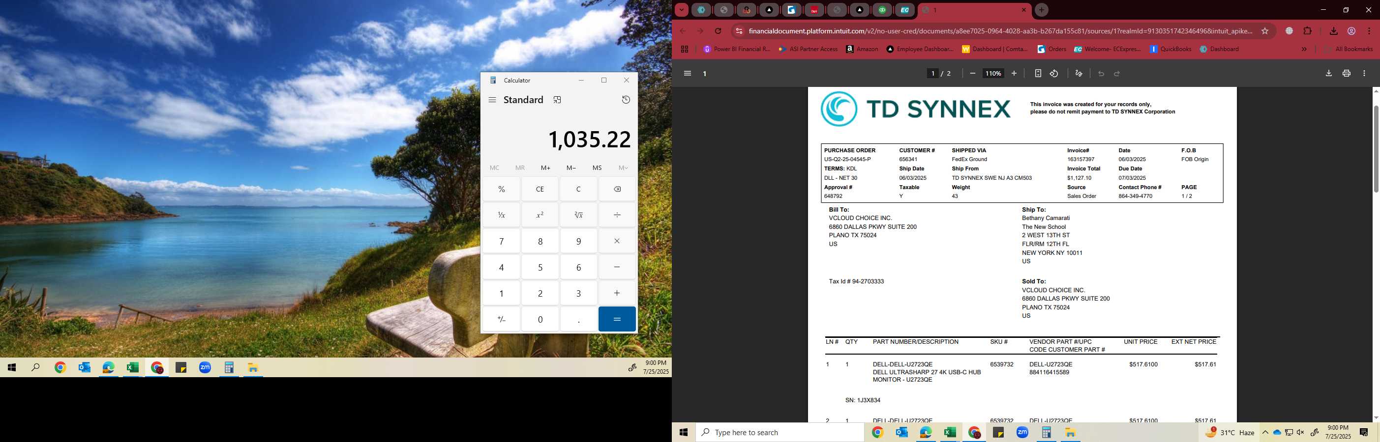This screenshot has width=1380, height=442.
Task: Open the Amazon bookmark
Action: point(862,49)
